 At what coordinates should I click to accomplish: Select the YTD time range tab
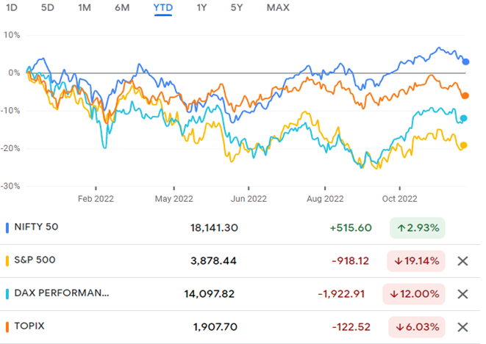(163, 7)
